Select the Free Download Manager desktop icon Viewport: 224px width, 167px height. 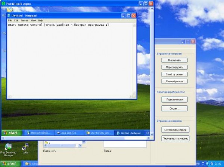coord(8,150)
